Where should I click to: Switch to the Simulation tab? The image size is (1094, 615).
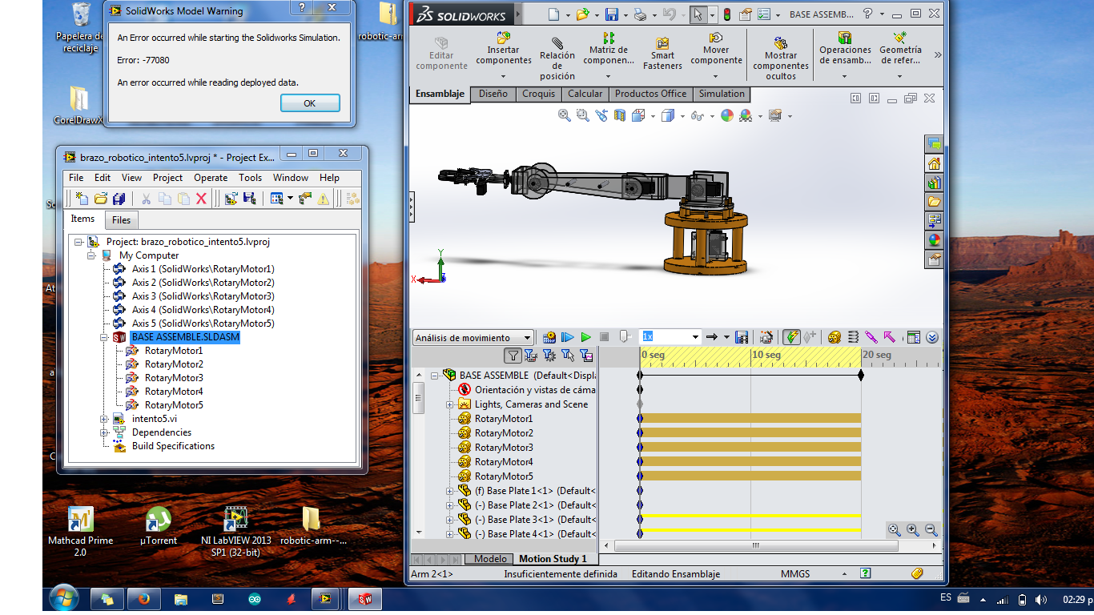tap(721, 94)
